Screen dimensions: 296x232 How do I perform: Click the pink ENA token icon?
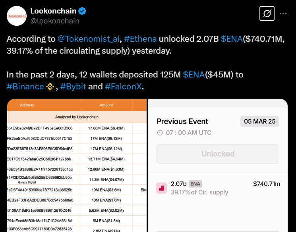[x=161, y=188]
